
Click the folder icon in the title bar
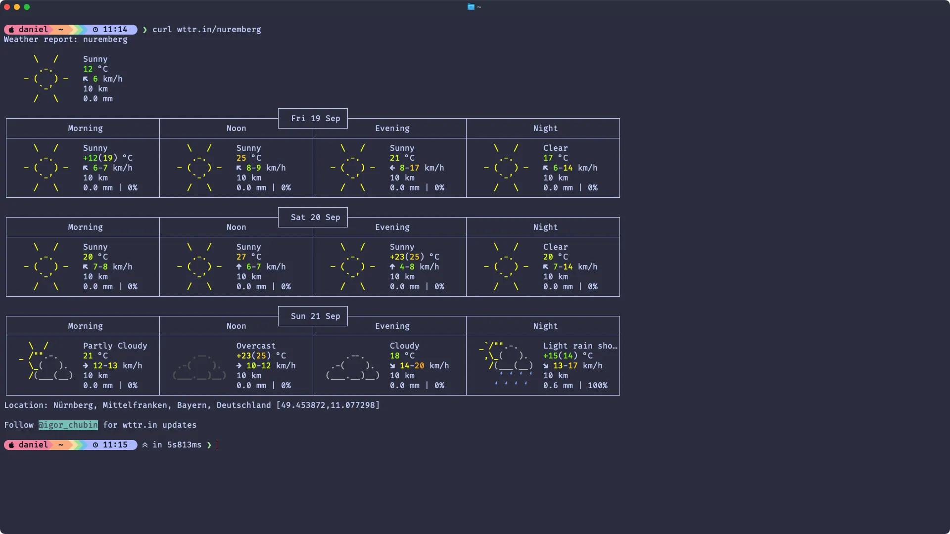click(471, 7)
